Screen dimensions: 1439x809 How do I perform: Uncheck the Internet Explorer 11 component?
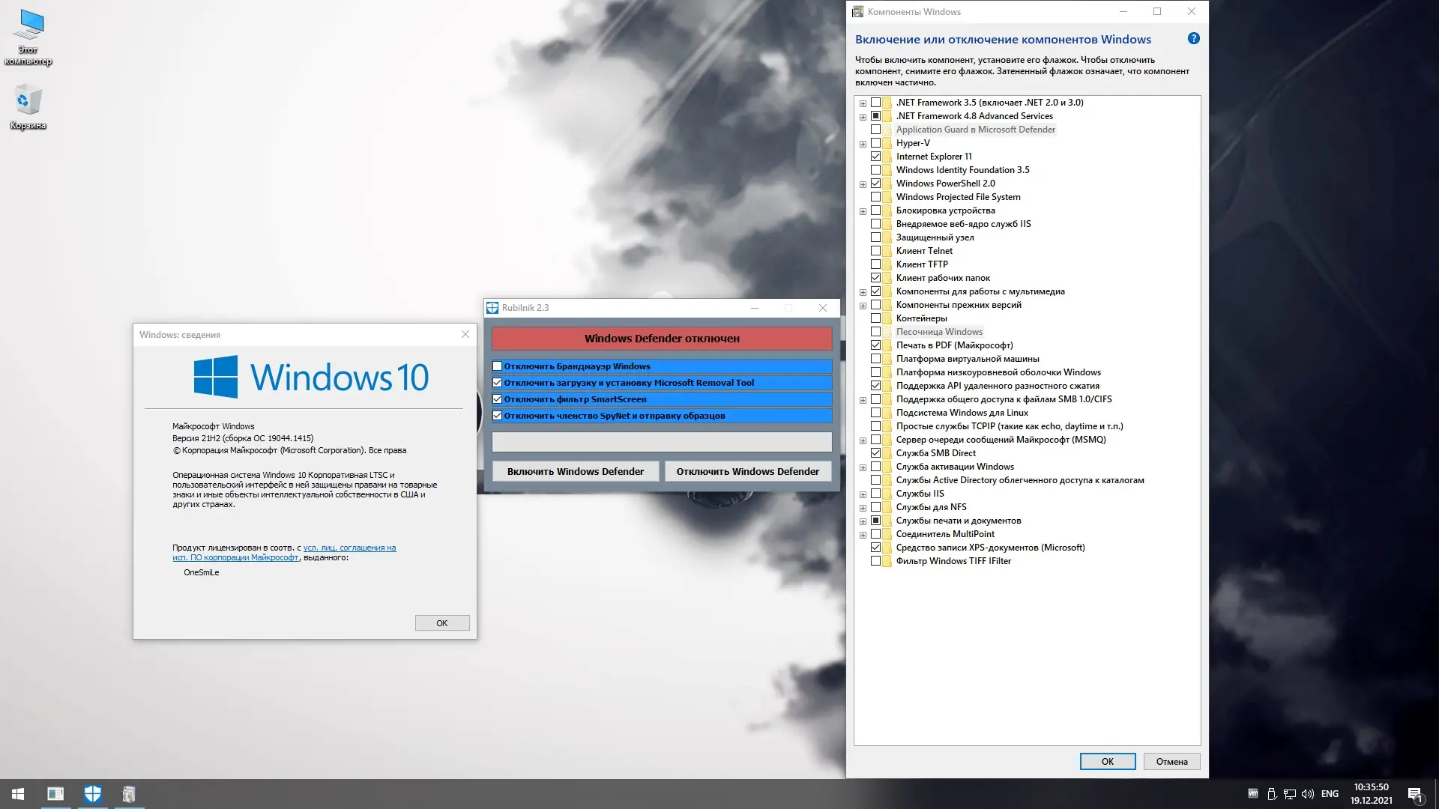[x=875, y=157]
